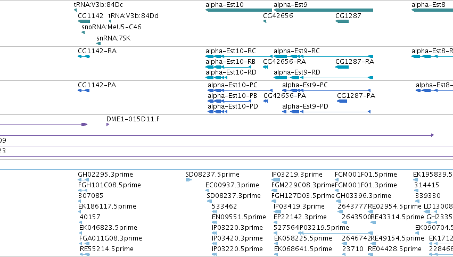Click the alpha-Est9-PD protein feature

(x=326, y=112)
